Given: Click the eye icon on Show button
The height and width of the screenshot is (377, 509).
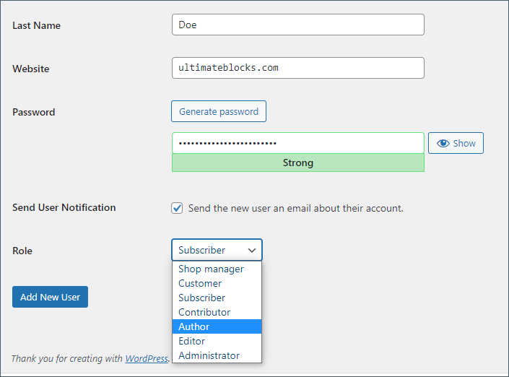Looking at the screenshot, I should [443, 143].
